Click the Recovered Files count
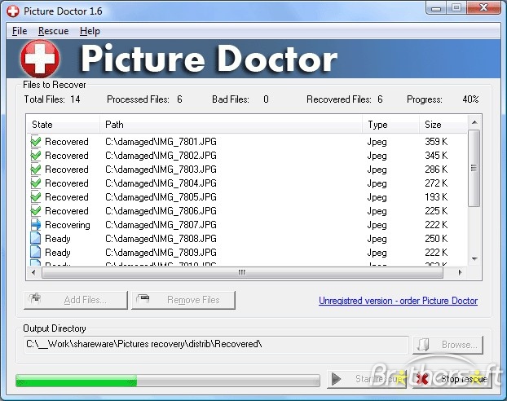 coord(380,99)
